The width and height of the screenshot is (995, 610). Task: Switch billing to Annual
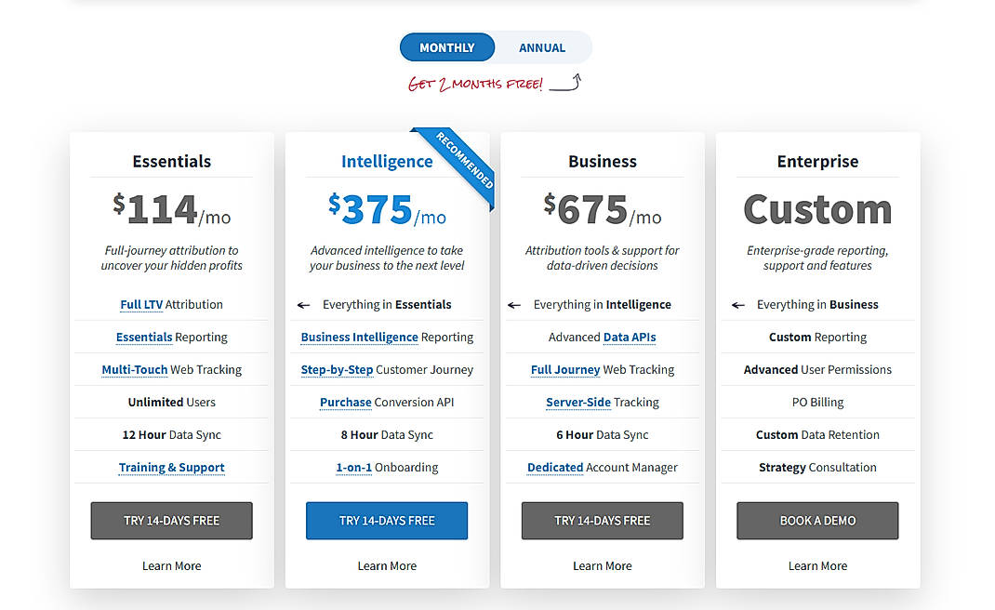click(x=542, y=46)
